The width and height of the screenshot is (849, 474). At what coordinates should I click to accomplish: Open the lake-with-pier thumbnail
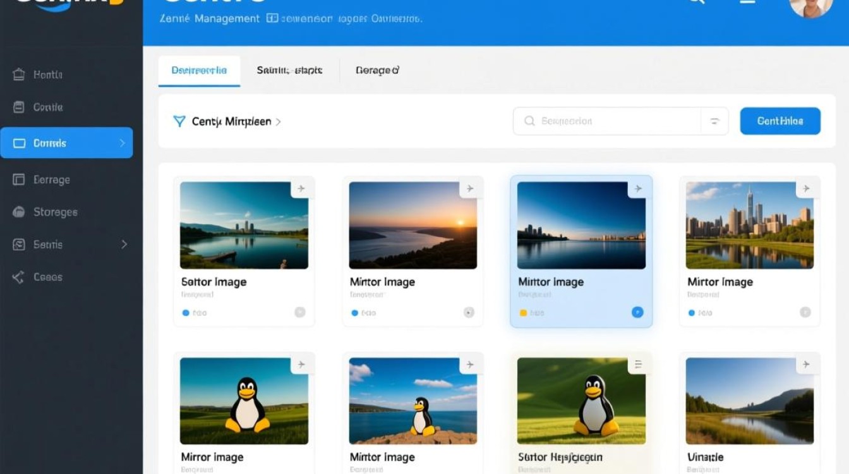coord(244,226)
